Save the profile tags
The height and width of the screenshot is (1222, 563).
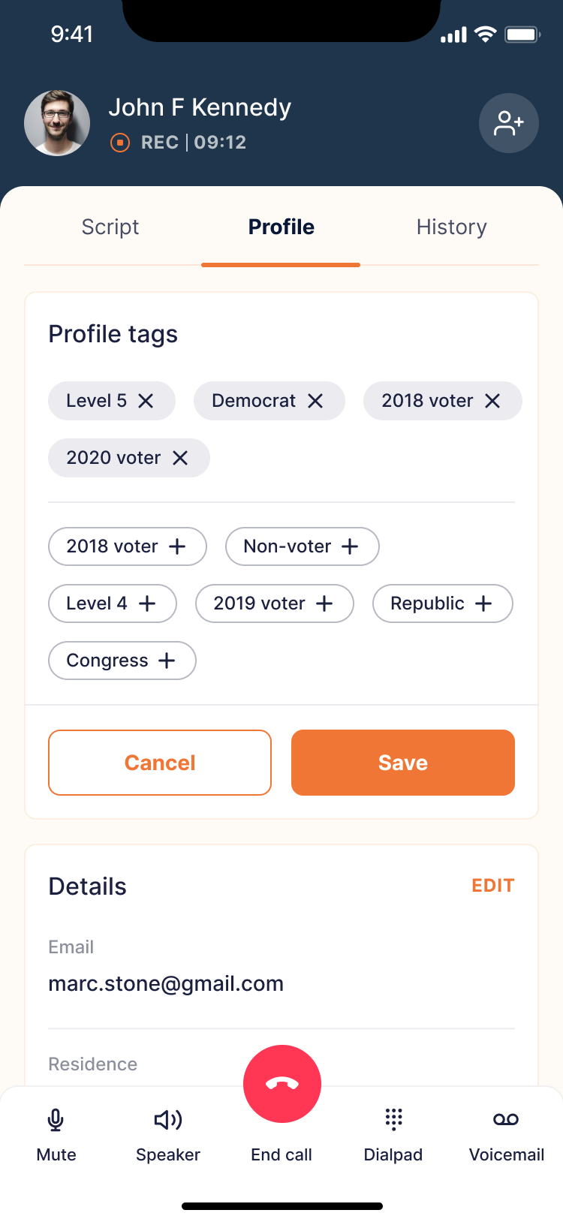(403, 763)
